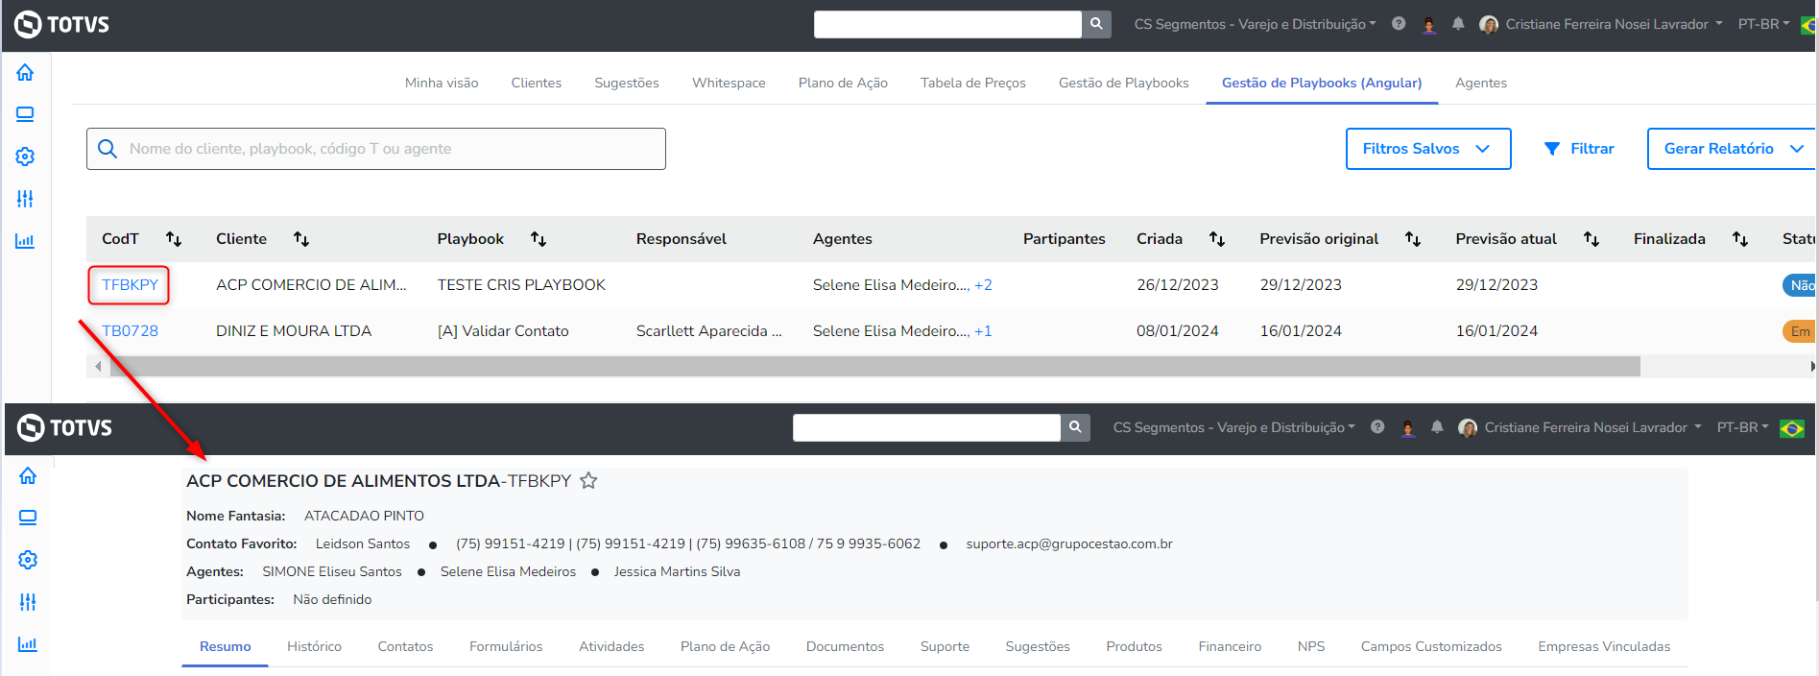Viewport: 1819px width, 676px height.
Task: Open the settings gear in lower sidebar
Action: click(28, 560)
